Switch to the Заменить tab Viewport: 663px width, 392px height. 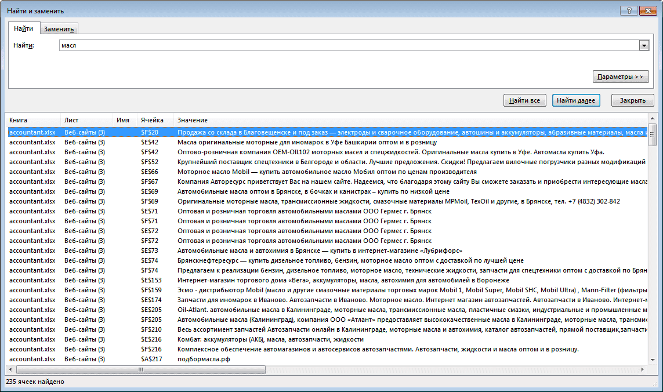click(x=59, y=29)
